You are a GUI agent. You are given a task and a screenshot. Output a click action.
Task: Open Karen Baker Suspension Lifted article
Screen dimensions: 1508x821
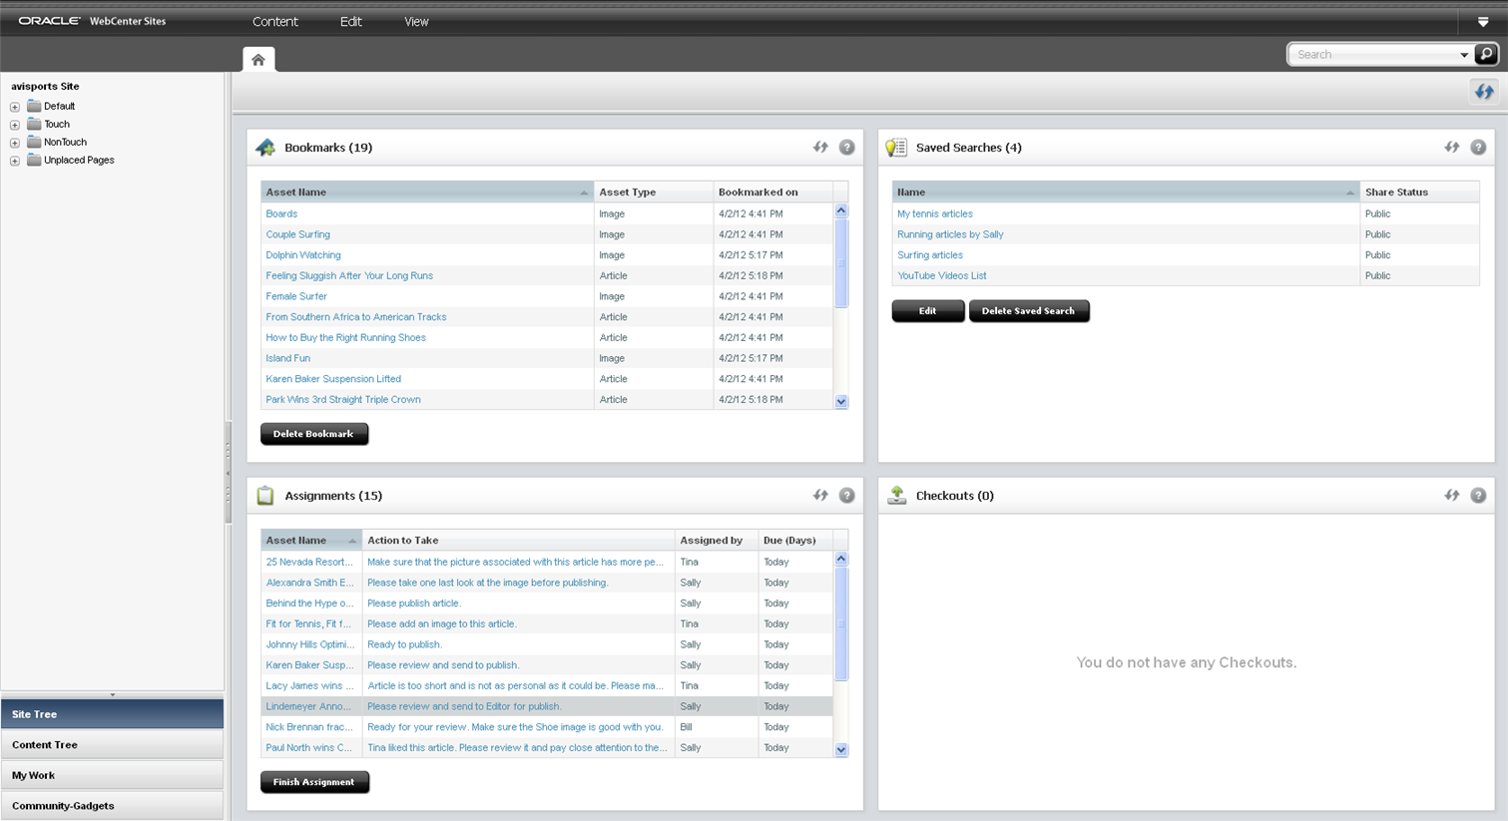tap(333, 379)
